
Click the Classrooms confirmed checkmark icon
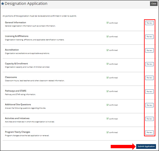[x=107, y=78]
